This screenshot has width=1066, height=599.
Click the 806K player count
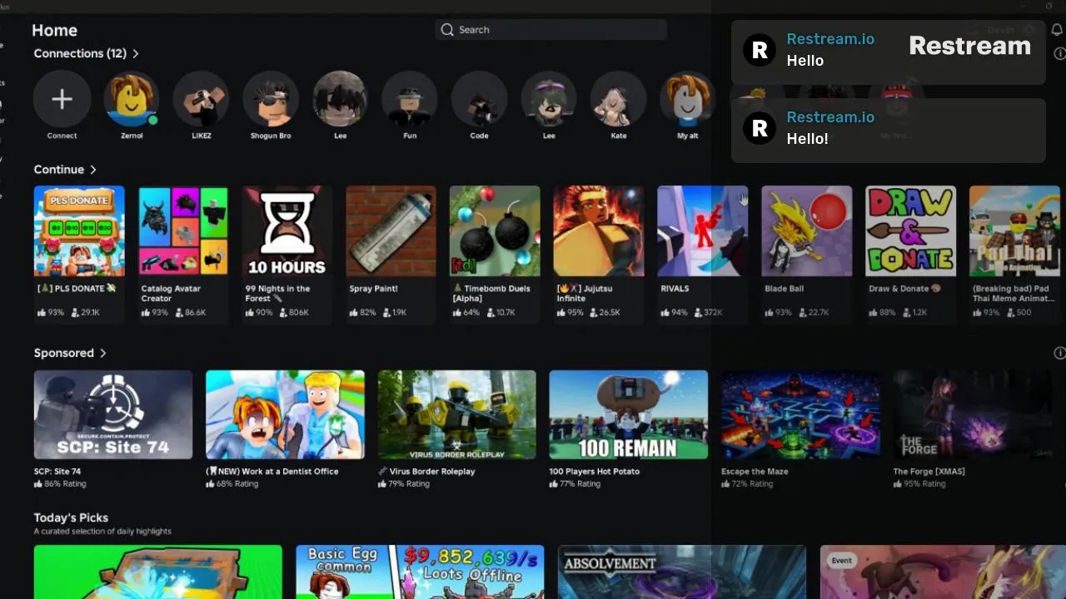(299, 313)
